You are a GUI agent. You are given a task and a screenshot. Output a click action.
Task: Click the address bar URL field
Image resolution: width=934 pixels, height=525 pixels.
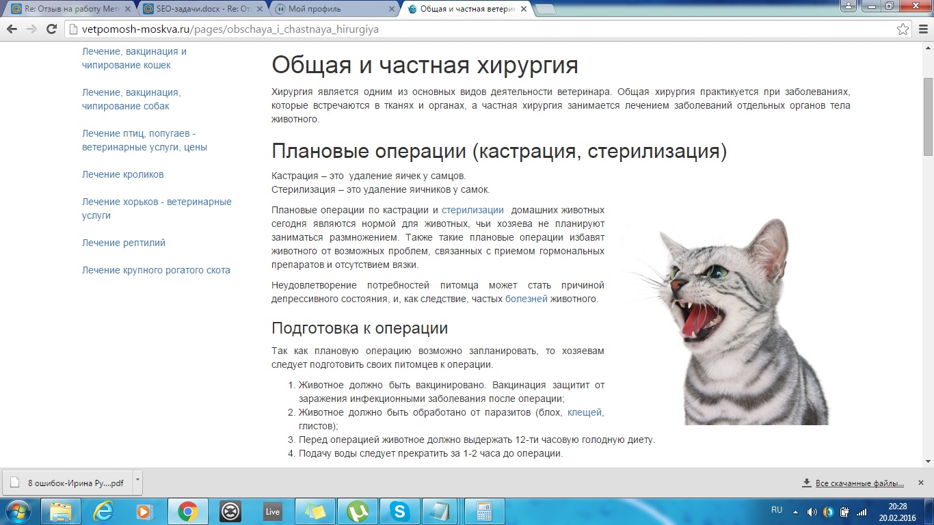479,29
